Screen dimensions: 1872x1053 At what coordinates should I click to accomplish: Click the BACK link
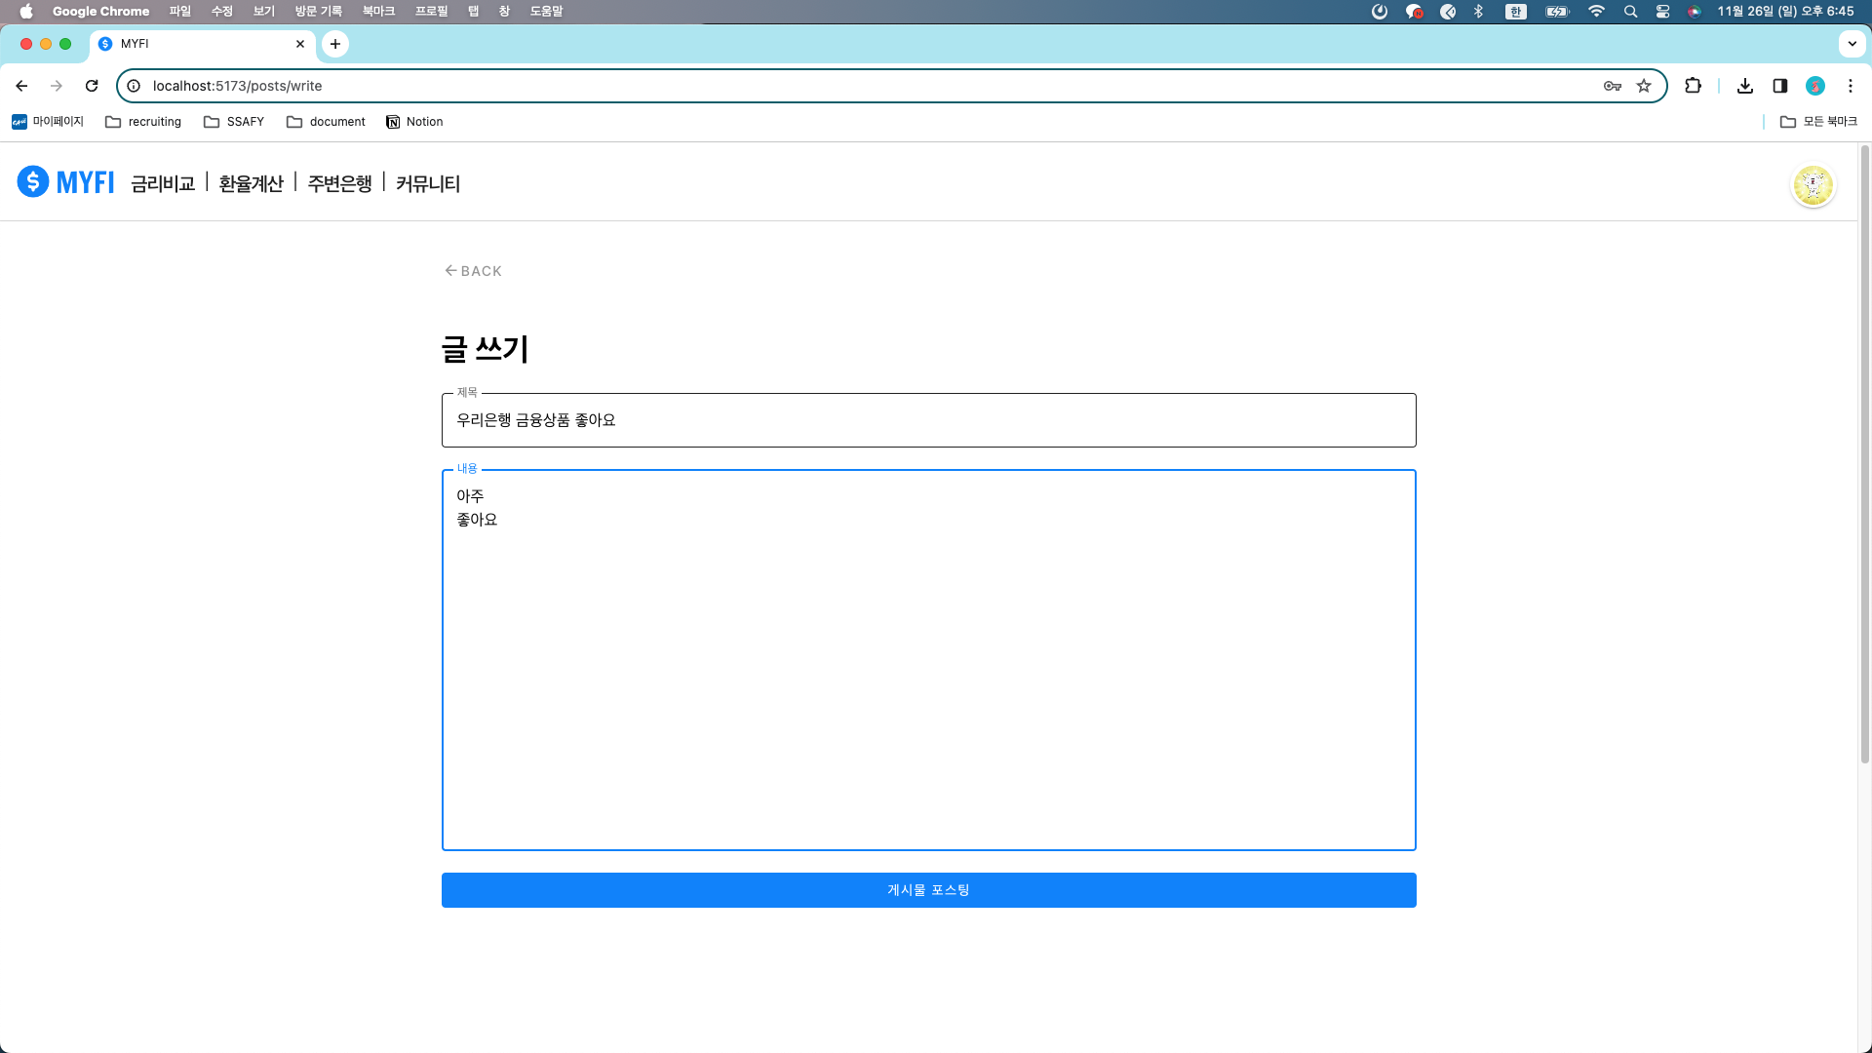[473, 271]
